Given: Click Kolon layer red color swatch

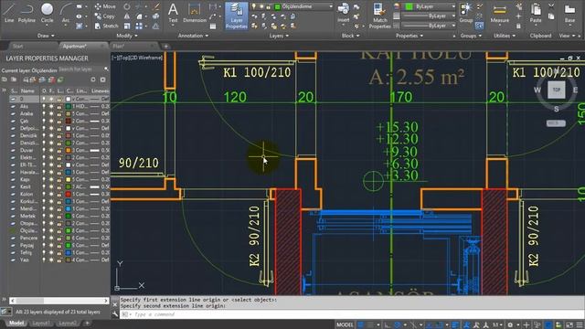Looking at the screenshot, I should tap(69, 194).
